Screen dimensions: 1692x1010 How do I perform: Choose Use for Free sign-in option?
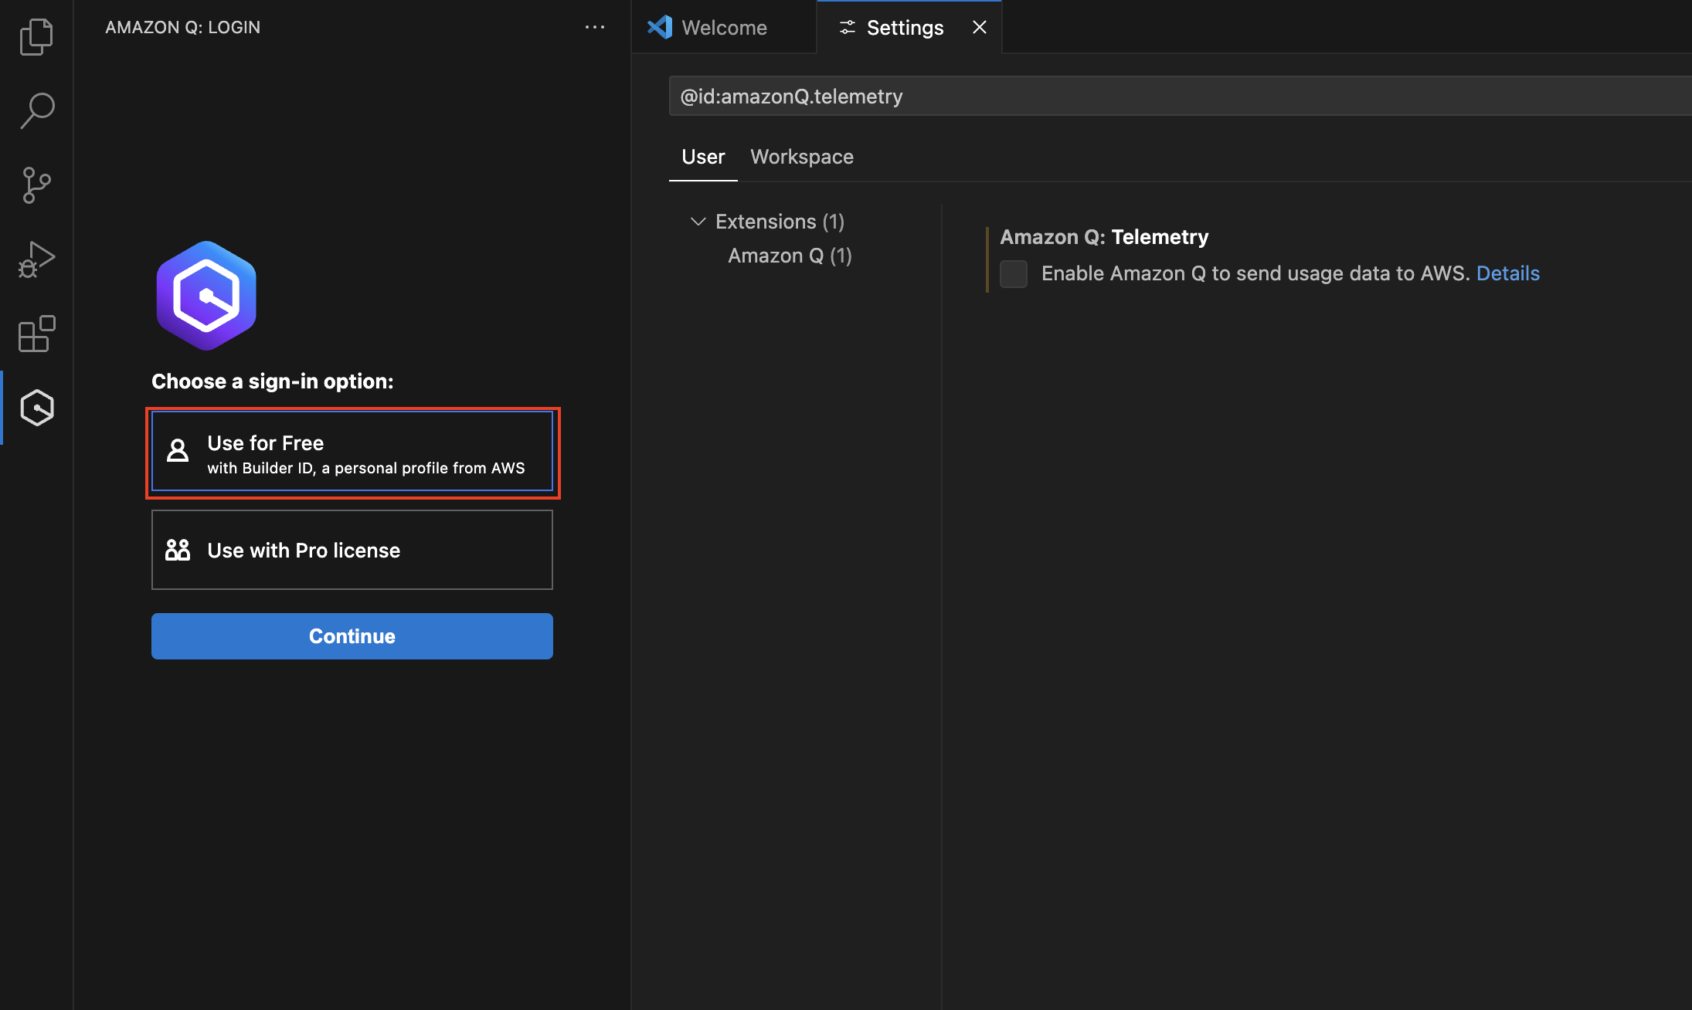click(352, 452)
